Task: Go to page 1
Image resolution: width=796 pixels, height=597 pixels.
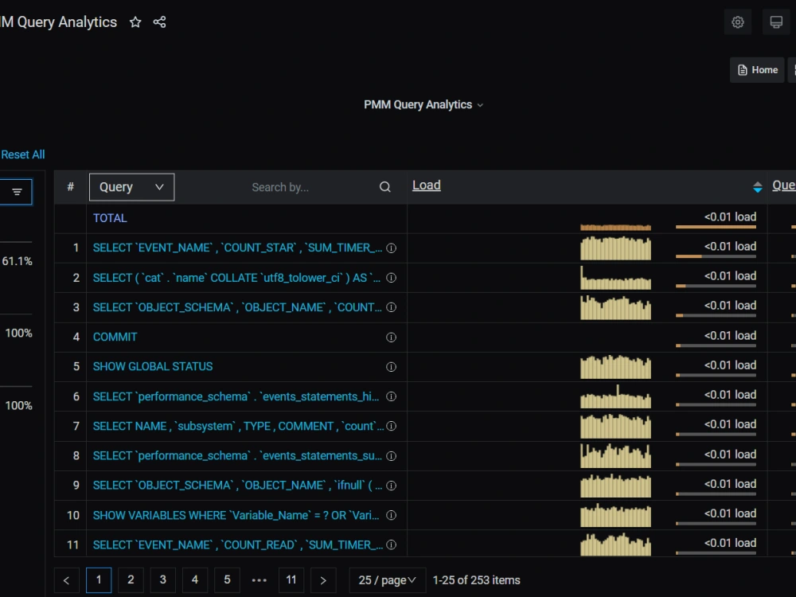Action: point(99,579)
